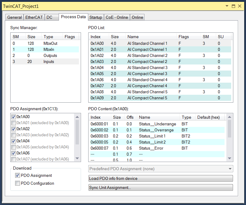Select PDO List row AI Compact Channel 4
246x205 pixels.
click(x=160, y=86)
